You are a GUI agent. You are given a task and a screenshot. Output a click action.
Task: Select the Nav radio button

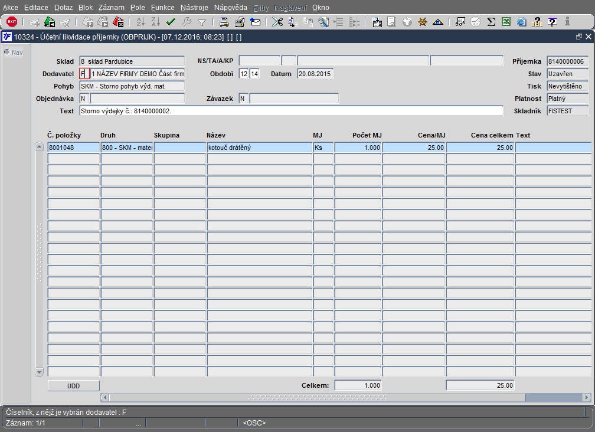(7, 52)
